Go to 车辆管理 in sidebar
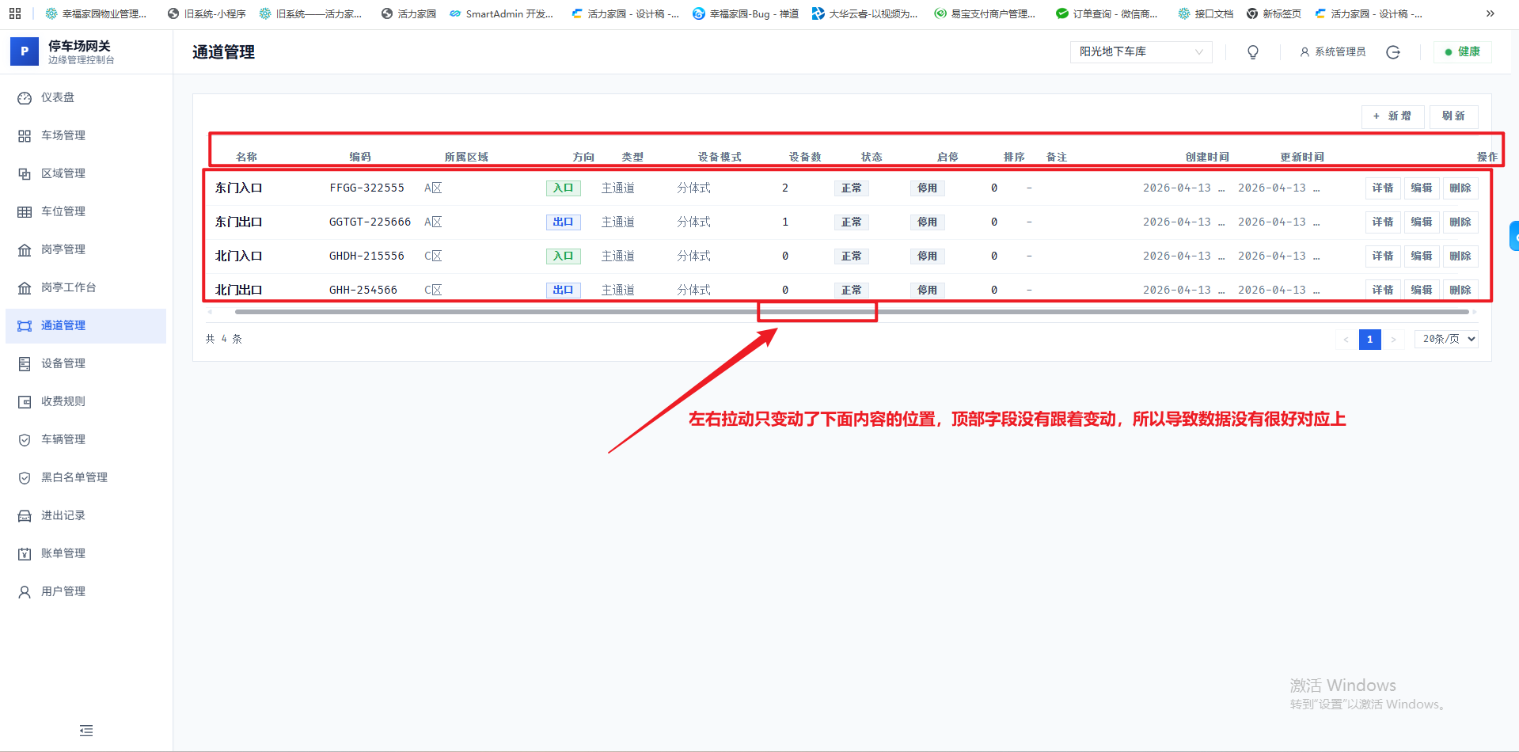Image resolution: width=1519 pixels, height=752 pixels. click(63, 439)
